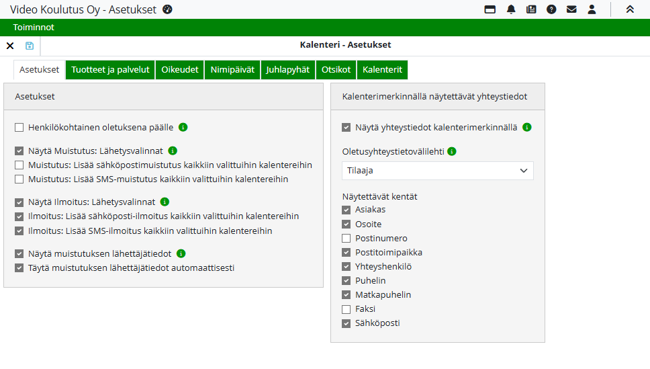The width and height of the screenshot is (650, 369).
Task: Go to the Oikeudet tab
Action: coord(179,70)
